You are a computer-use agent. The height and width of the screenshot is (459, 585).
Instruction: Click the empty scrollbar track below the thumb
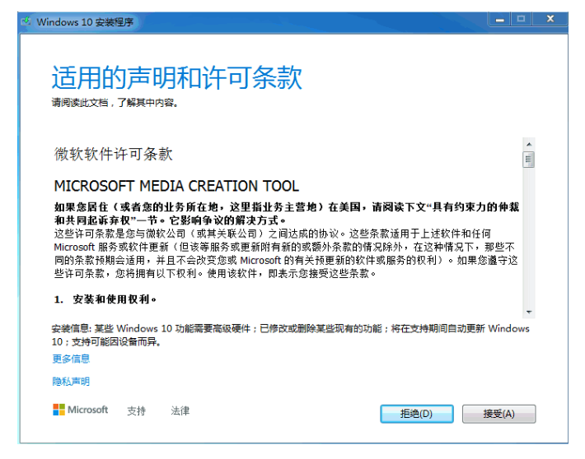[x=528, y=239]
